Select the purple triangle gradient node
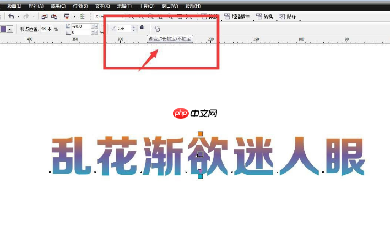Image resolution: width=390 pixels, height=227 pixels. point(201,171)
